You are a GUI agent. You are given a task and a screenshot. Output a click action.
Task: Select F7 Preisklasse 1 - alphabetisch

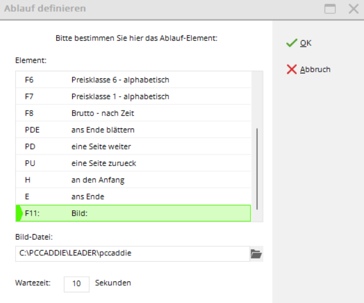(x=120, y=96)
